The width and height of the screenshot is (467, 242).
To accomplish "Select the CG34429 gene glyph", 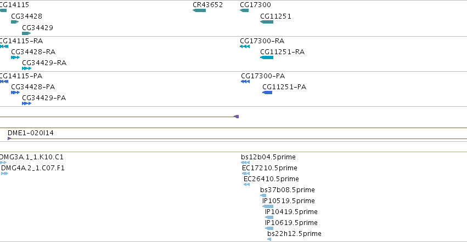I will coord(26,33).
